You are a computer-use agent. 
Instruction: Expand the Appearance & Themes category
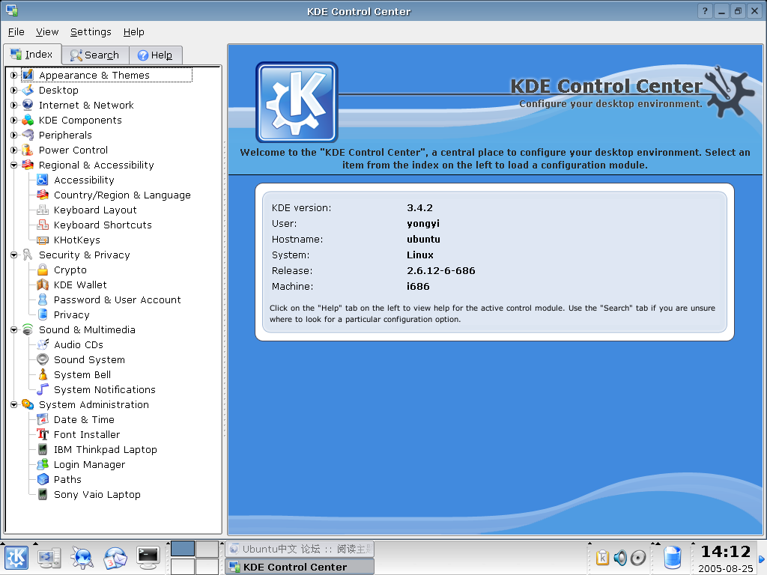coord(13,76)
